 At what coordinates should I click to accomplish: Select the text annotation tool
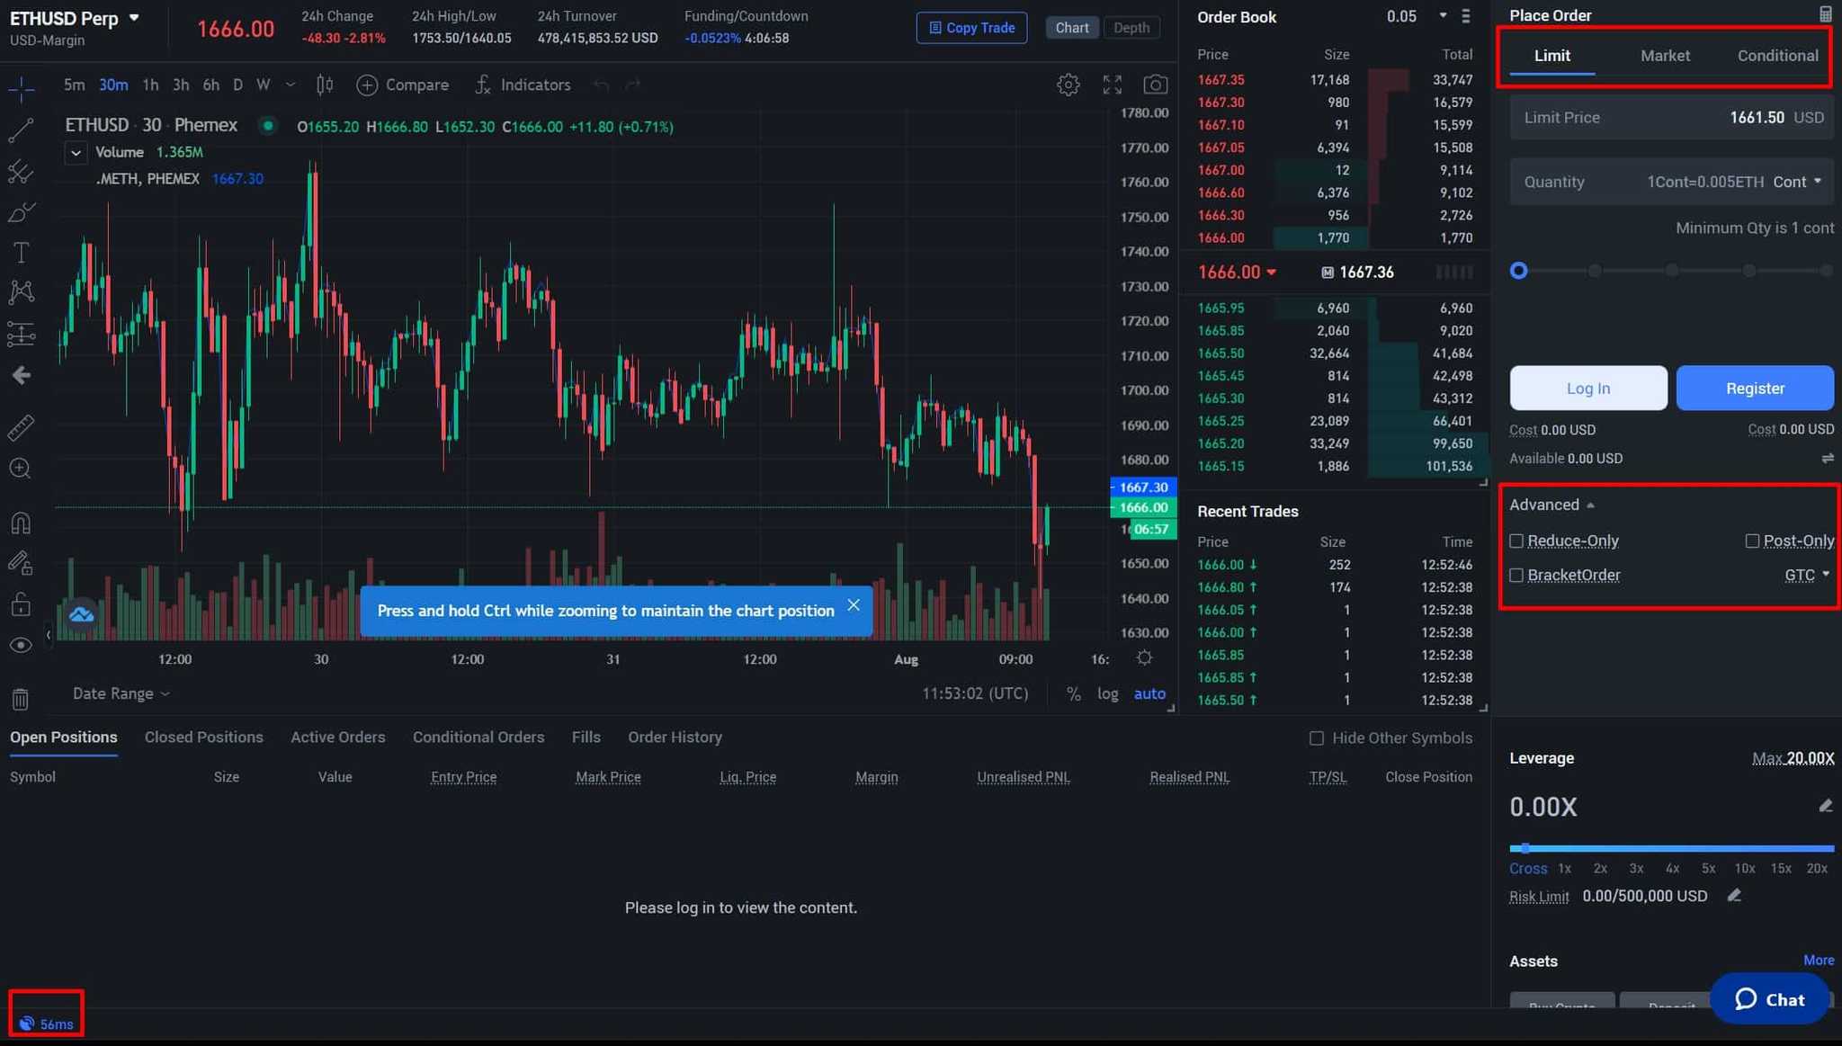[20, 253]
